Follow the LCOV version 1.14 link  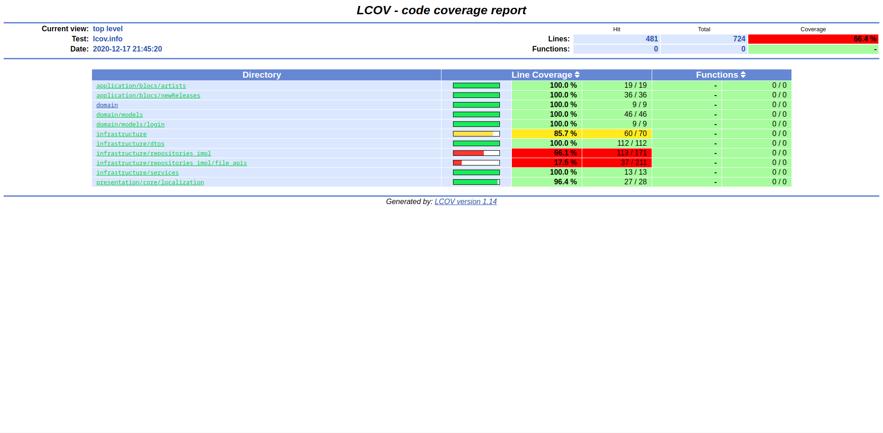click(x=466, y=201)
